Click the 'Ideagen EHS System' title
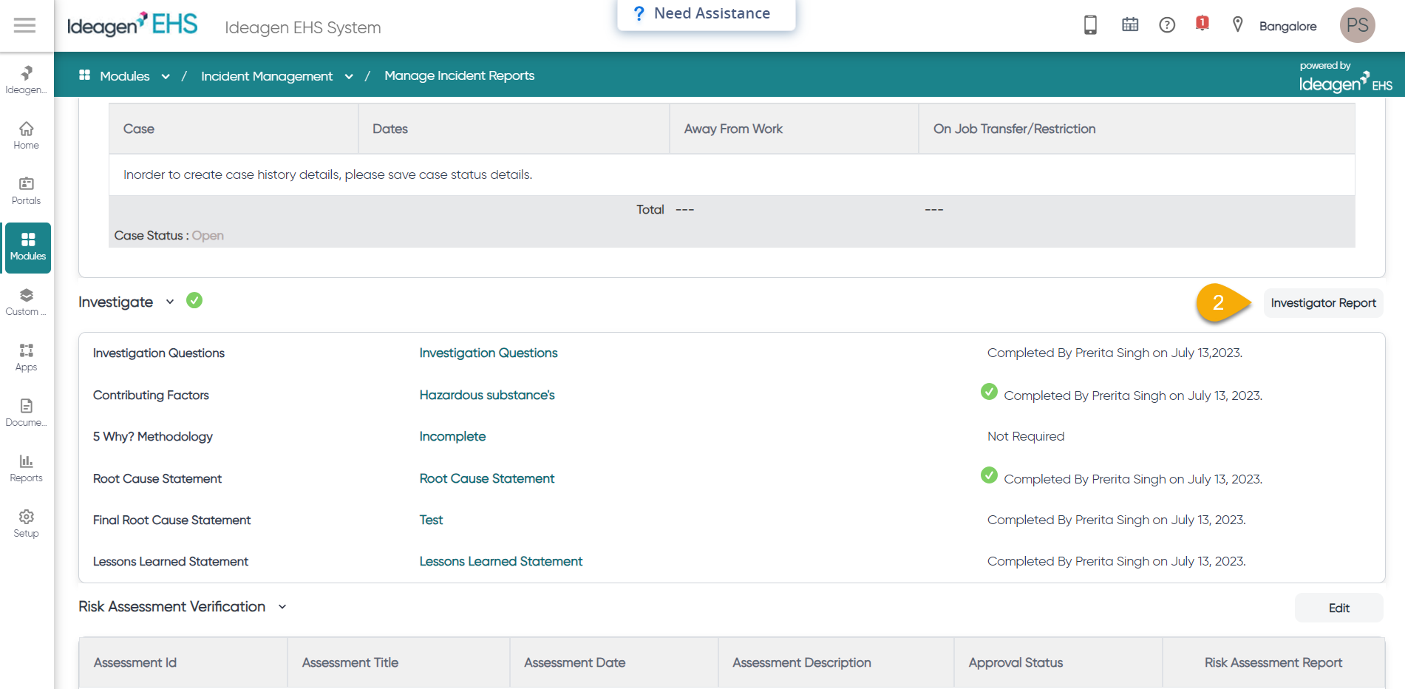 pos(303,28)
